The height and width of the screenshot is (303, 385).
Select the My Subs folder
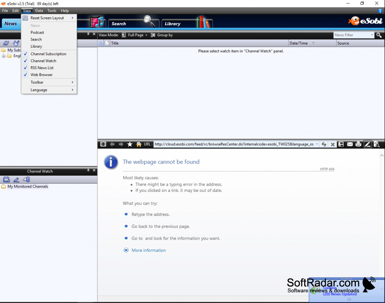click(x=14, y=50)
